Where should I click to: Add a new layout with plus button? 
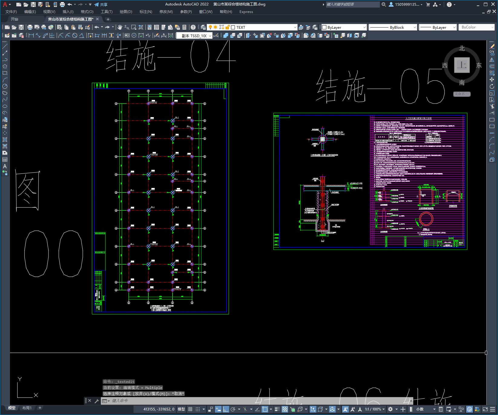[x=40, y=408]
